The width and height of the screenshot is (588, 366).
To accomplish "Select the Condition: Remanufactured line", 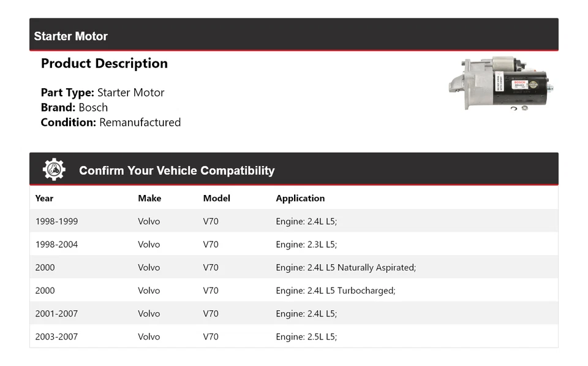I will tap(110, 122).
